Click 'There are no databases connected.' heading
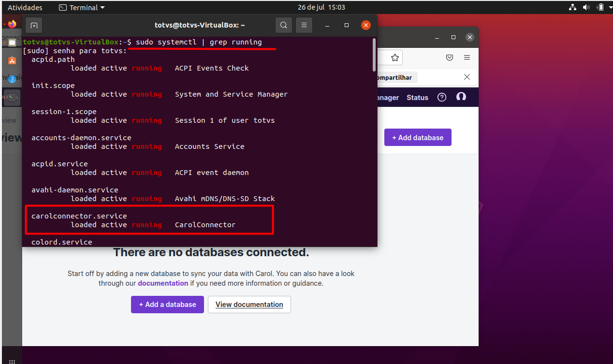 (x=211, y=252)
